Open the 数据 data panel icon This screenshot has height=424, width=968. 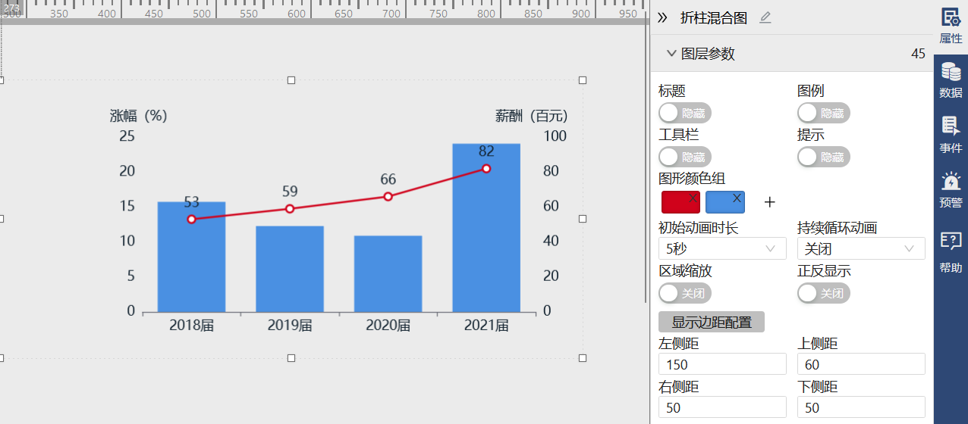[951, 81]
